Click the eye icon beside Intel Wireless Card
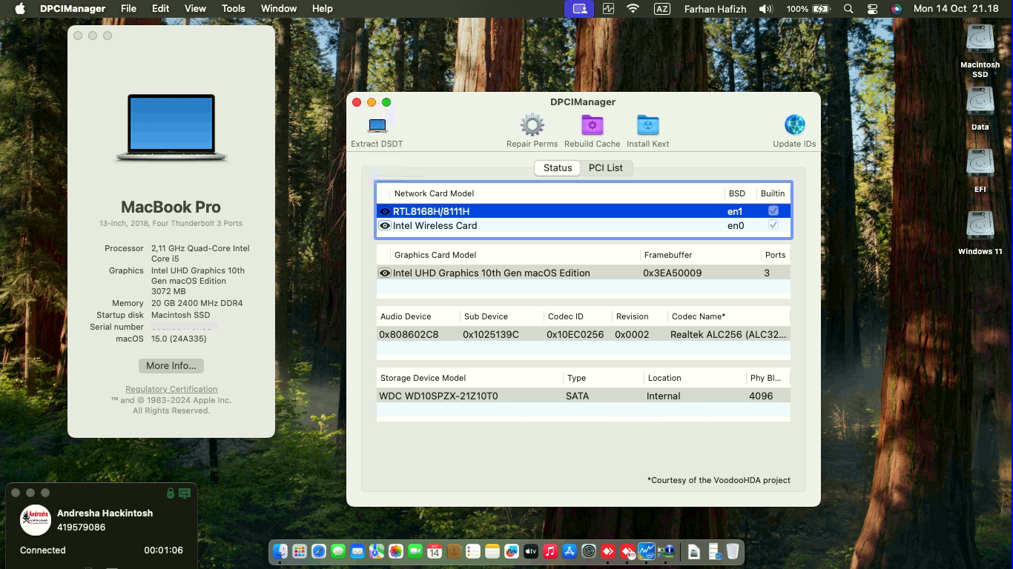Screen dimensions: 1013x569 (385, 225)
